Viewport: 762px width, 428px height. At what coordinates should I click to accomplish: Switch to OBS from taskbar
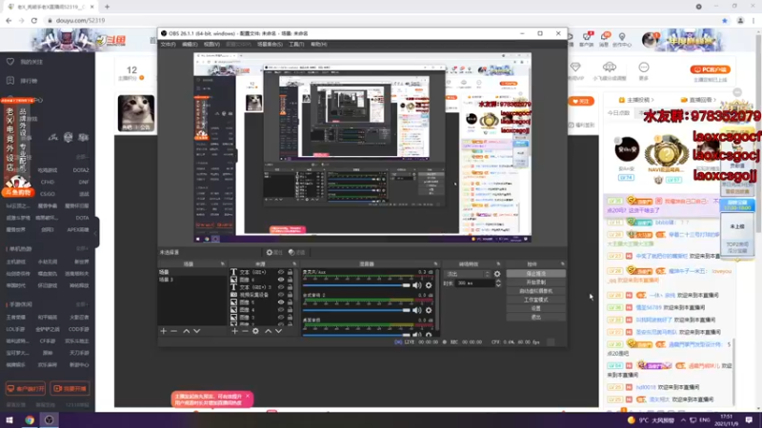pyautogui.click(x=50, y=419)
